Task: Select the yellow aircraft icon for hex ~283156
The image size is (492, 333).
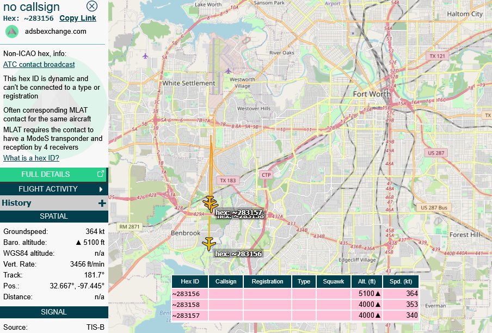Action: 209,243
